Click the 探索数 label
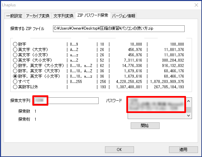202x157 pixels. pos(24,111)
